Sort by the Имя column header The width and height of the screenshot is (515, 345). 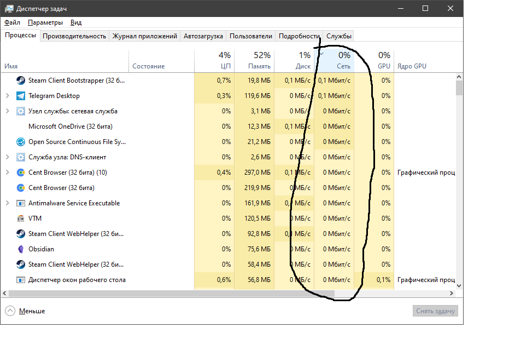[x=65, y=61]
